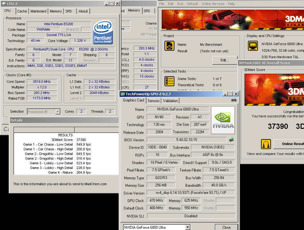Viewport: 304px width, 230px height.
Task: Open the GPU selection dropdown in GPU-Z
Action: click(x=188, y=227)
